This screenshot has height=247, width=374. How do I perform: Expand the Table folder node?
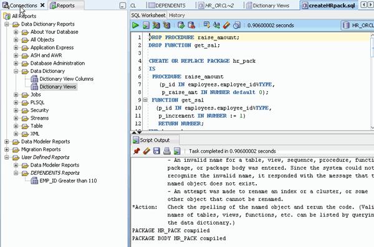pos(16,126)
